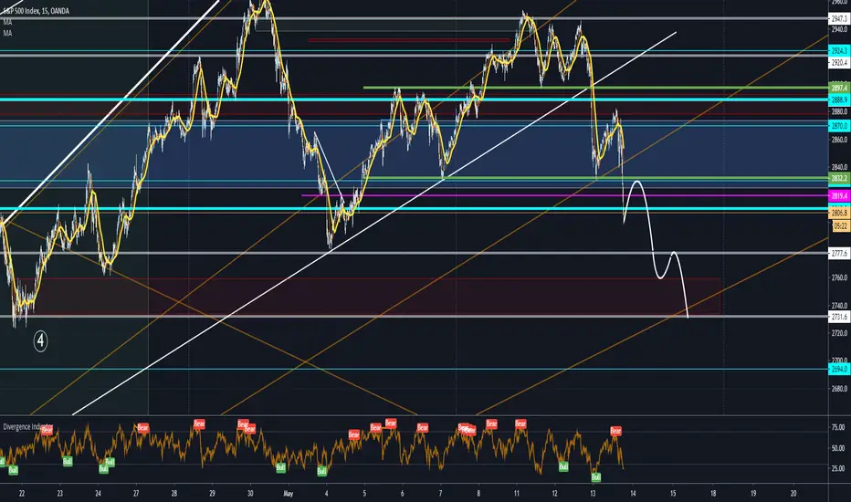Viewport: 851px width, 502px height.
Task: Click date 13 on the time axis
Action: pos(593,493)
